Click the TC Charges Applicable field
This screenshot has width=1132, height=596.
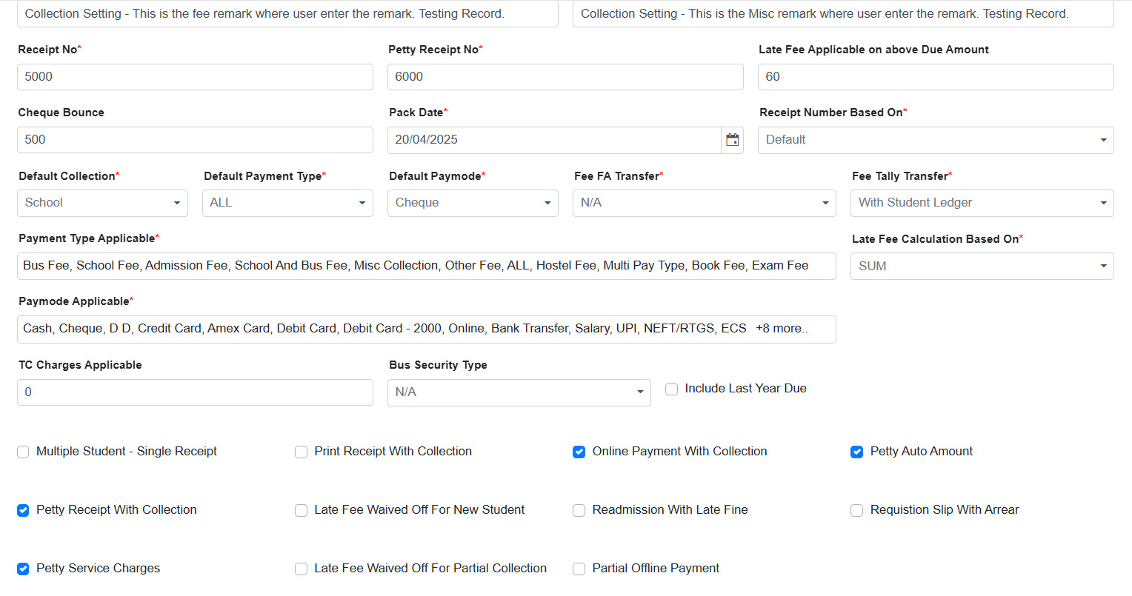195,392
